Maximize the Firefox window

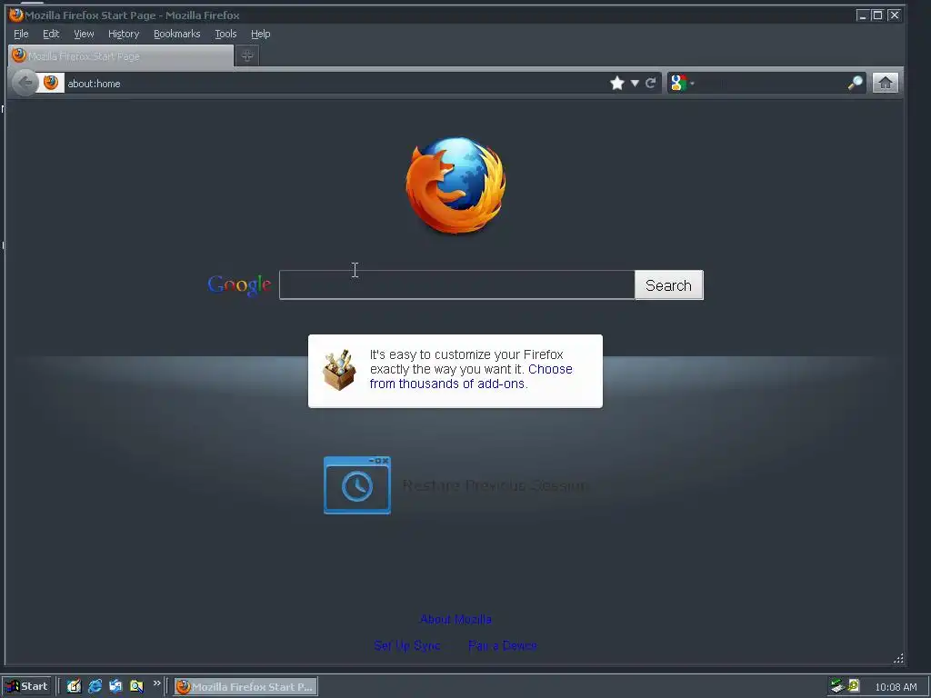pyautogui.click(x=877, y=15)
